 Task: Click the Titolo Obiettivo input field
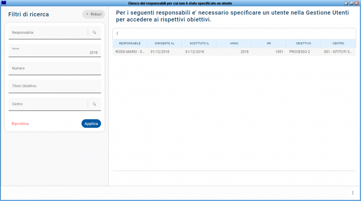pyautogui.click(x=55, y=86)
